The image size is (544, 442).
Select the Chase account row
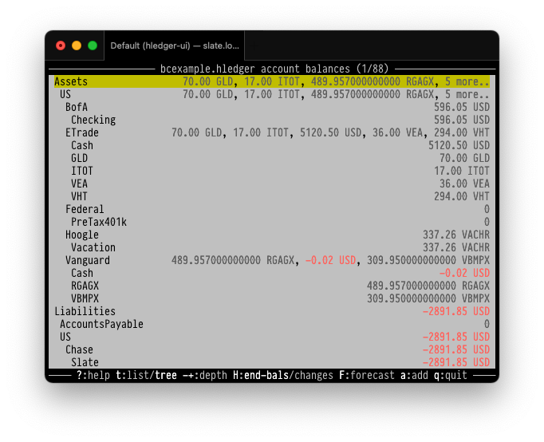coord(79,349)
